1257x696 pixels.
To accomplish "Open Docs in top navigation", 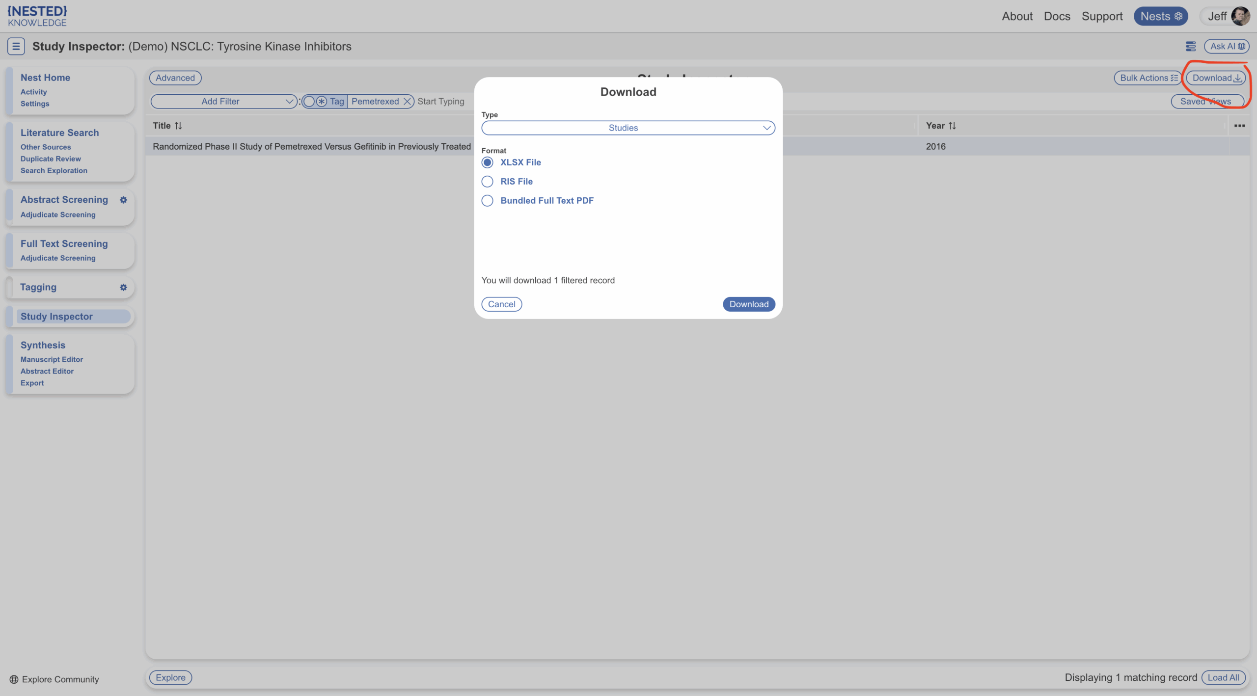I will pyautogui.click(x=1057, y=16).
